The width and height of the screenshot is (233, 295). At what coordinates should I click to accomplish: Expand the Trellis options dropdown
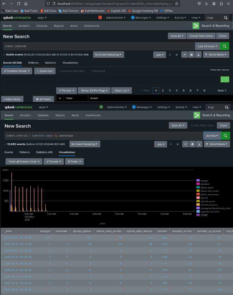coord(74,162)
